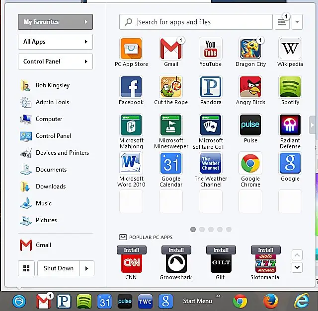Open the four-squares grid button beside Shut Down
Screen dimensions: 318x311
pos(26,268)
